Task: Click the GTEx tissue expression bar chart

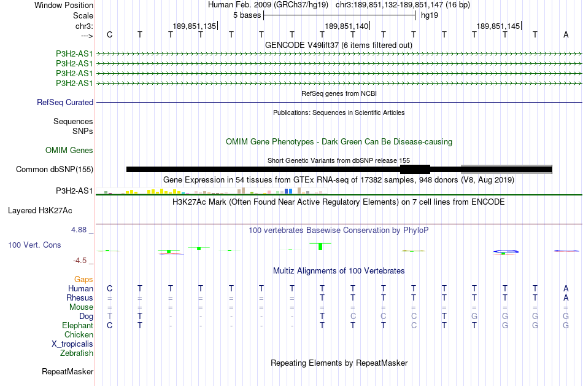Action: click(212, 191)
